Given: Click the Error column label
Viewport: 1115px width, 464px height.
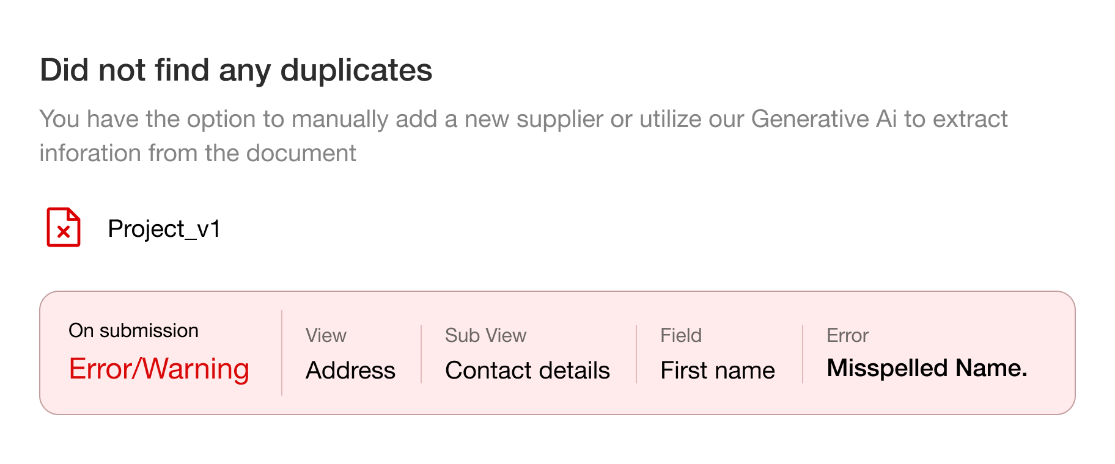Looking at the screenshot, I should (847, 335).
